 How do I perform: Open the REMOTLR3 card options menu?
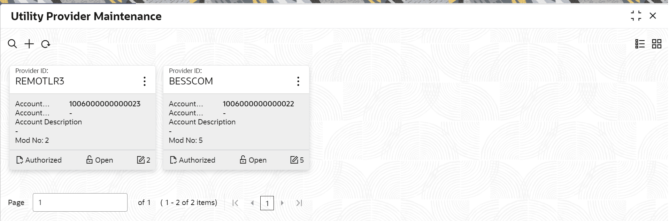point(144,81)
